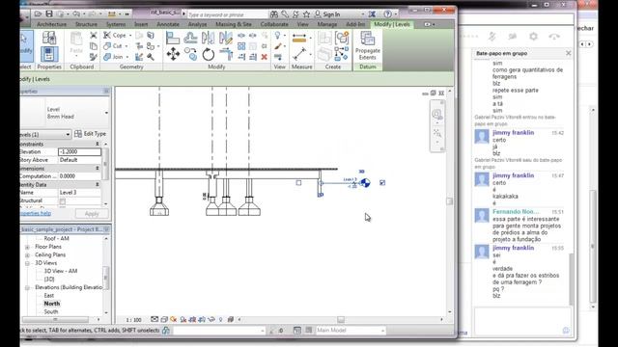Toggle the Properties palette icon
This screenshot has width=618, height=347.
point(49,54)
